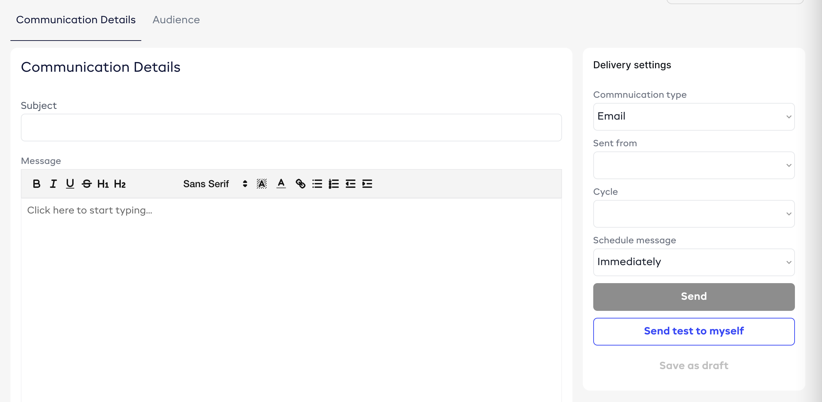
Task: Expand the Cycle dropdown
Action: (694, 214)
